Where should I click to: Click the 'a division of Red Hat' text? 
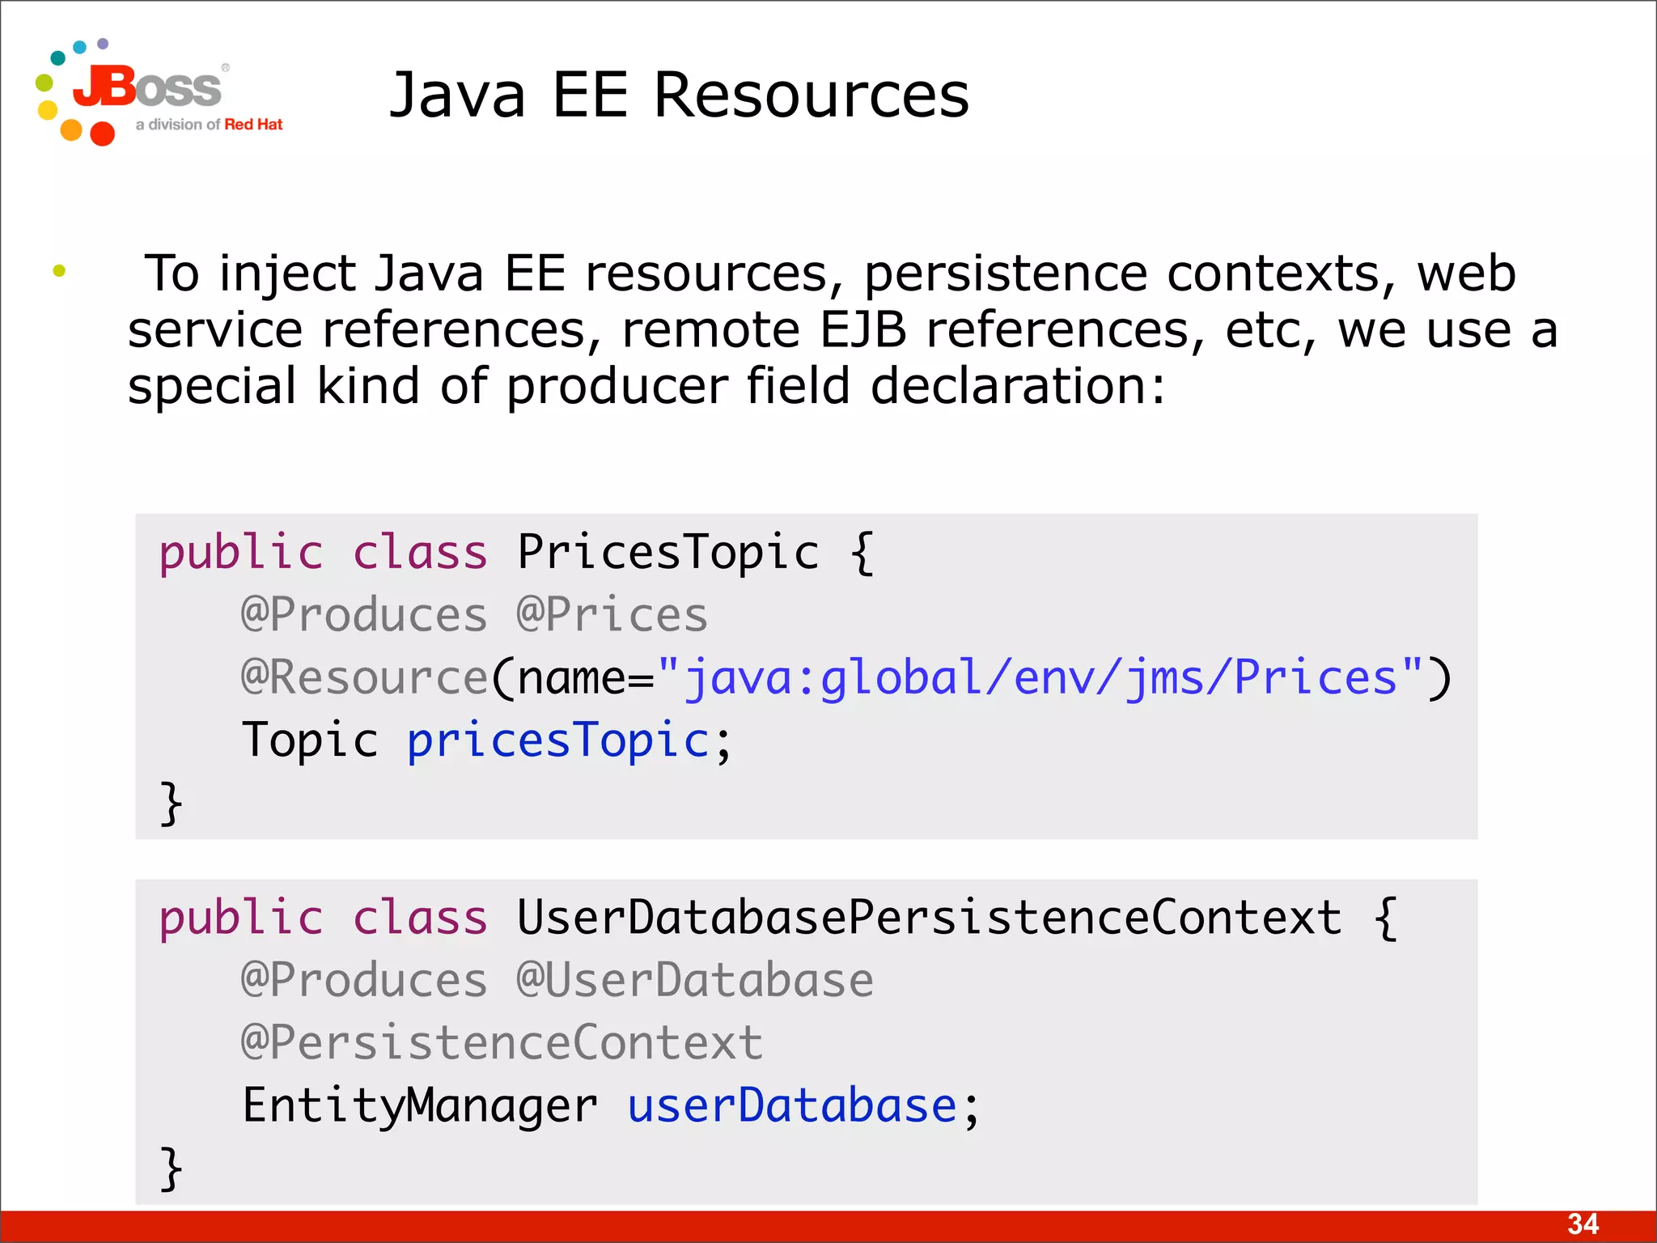(209, 125)
